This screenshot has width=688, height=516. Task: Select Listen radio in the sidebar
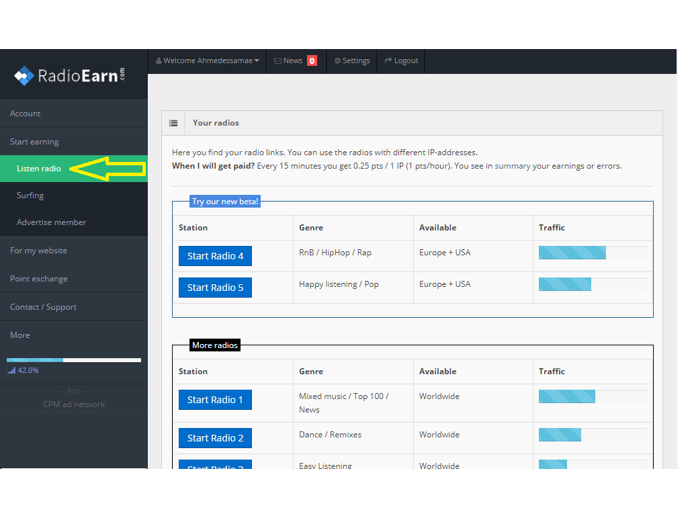[74, 169]
